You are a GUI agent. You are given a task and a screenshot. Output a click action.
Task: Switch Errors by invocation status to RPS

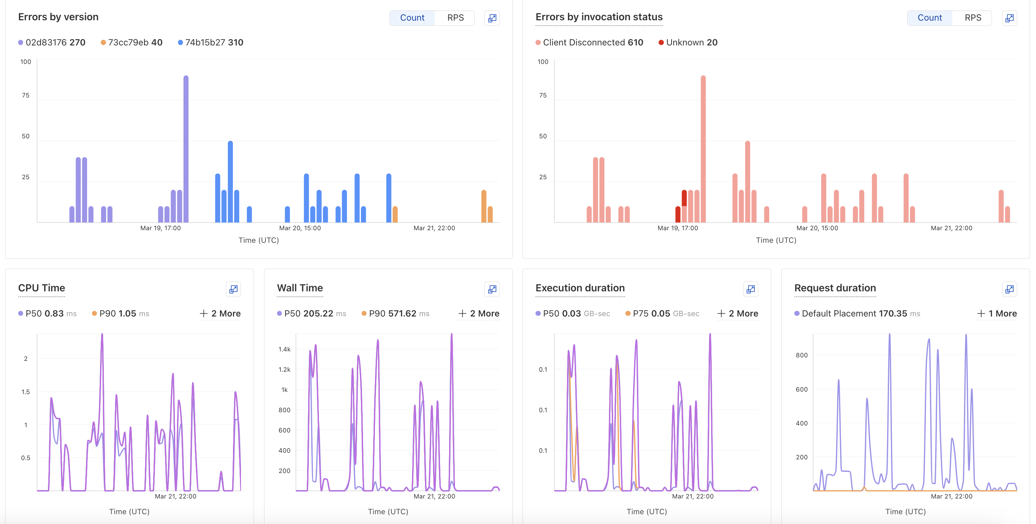click(x=972, y=18)
